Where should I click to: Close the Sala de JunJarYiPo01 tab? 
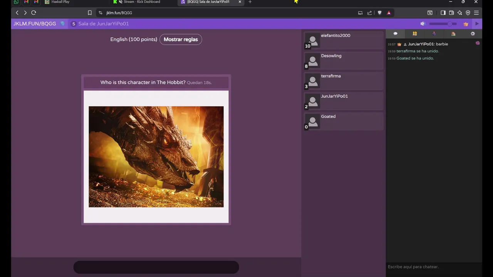240,2
